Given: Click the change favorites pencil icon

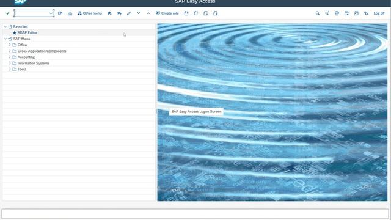Looking at the screenshot, I should tap(129, 13).
